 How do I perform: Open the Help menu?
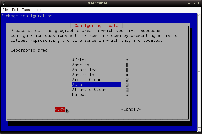tap(38, 10)
